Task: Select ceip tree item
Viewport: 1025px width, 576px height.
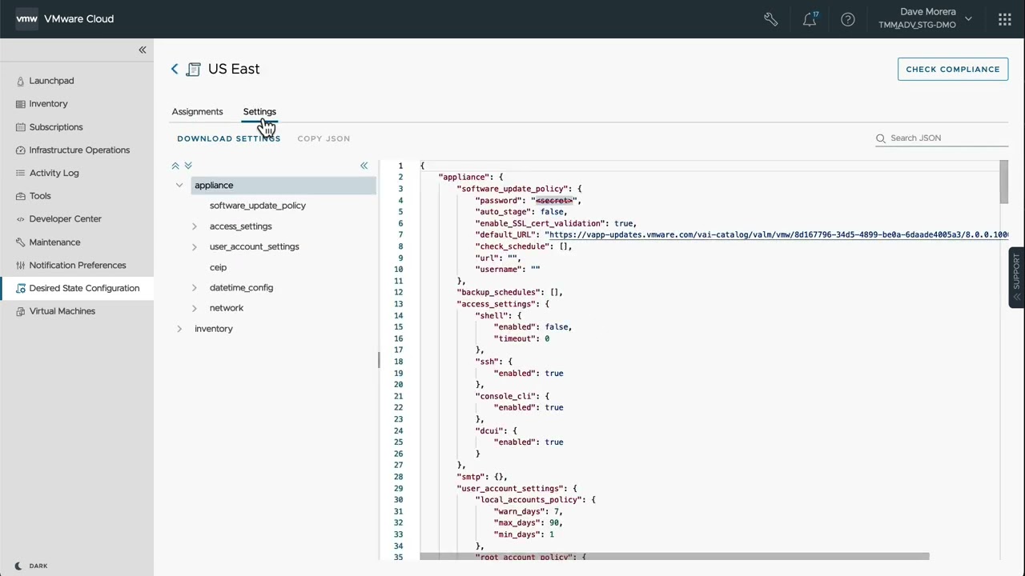Action: (x=218, y=267)
